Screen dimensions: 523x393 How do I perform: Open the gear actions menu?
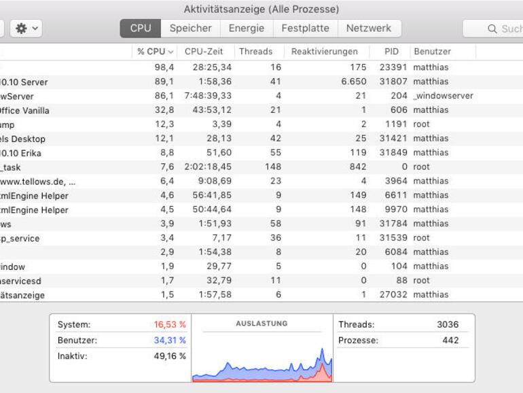[27, 29]
